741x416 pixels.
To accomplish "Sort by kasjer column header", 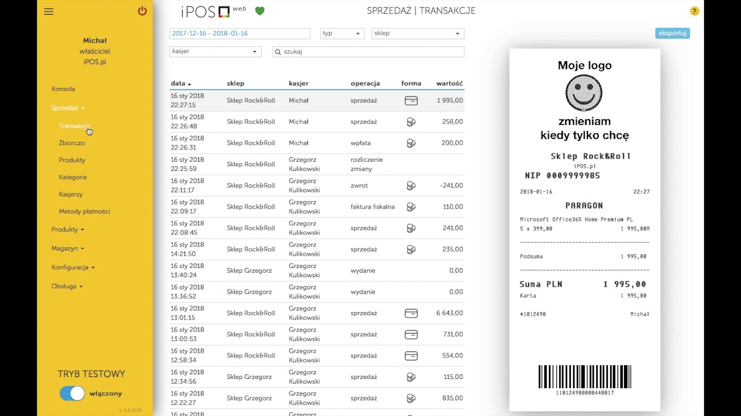I will (299, 84).
